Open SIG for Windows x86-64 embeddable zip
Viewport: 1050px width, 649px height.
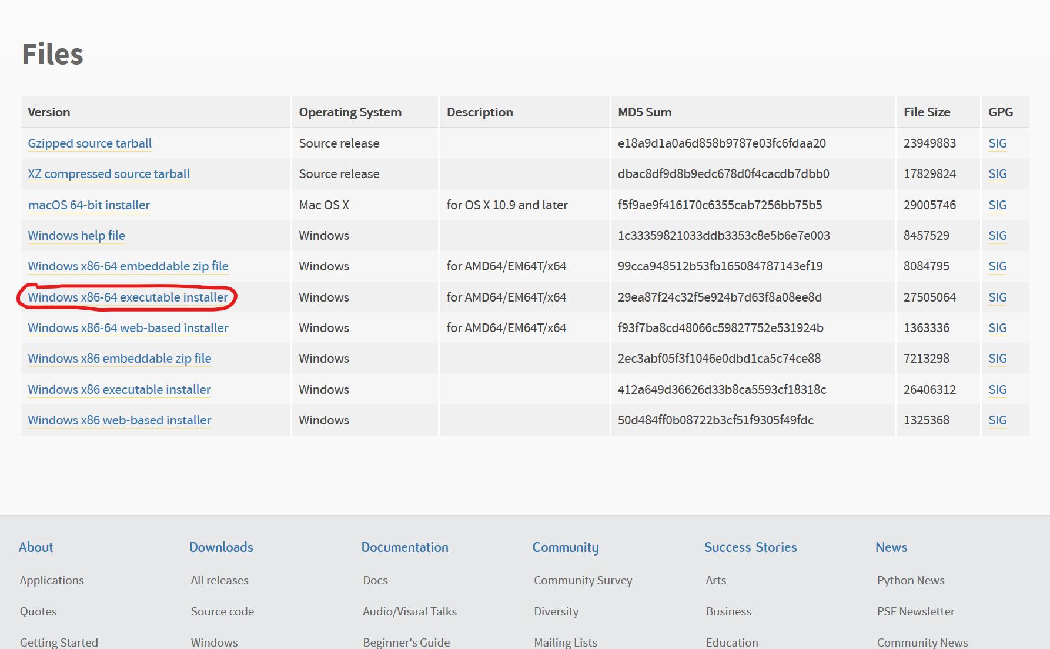(998, 266)
